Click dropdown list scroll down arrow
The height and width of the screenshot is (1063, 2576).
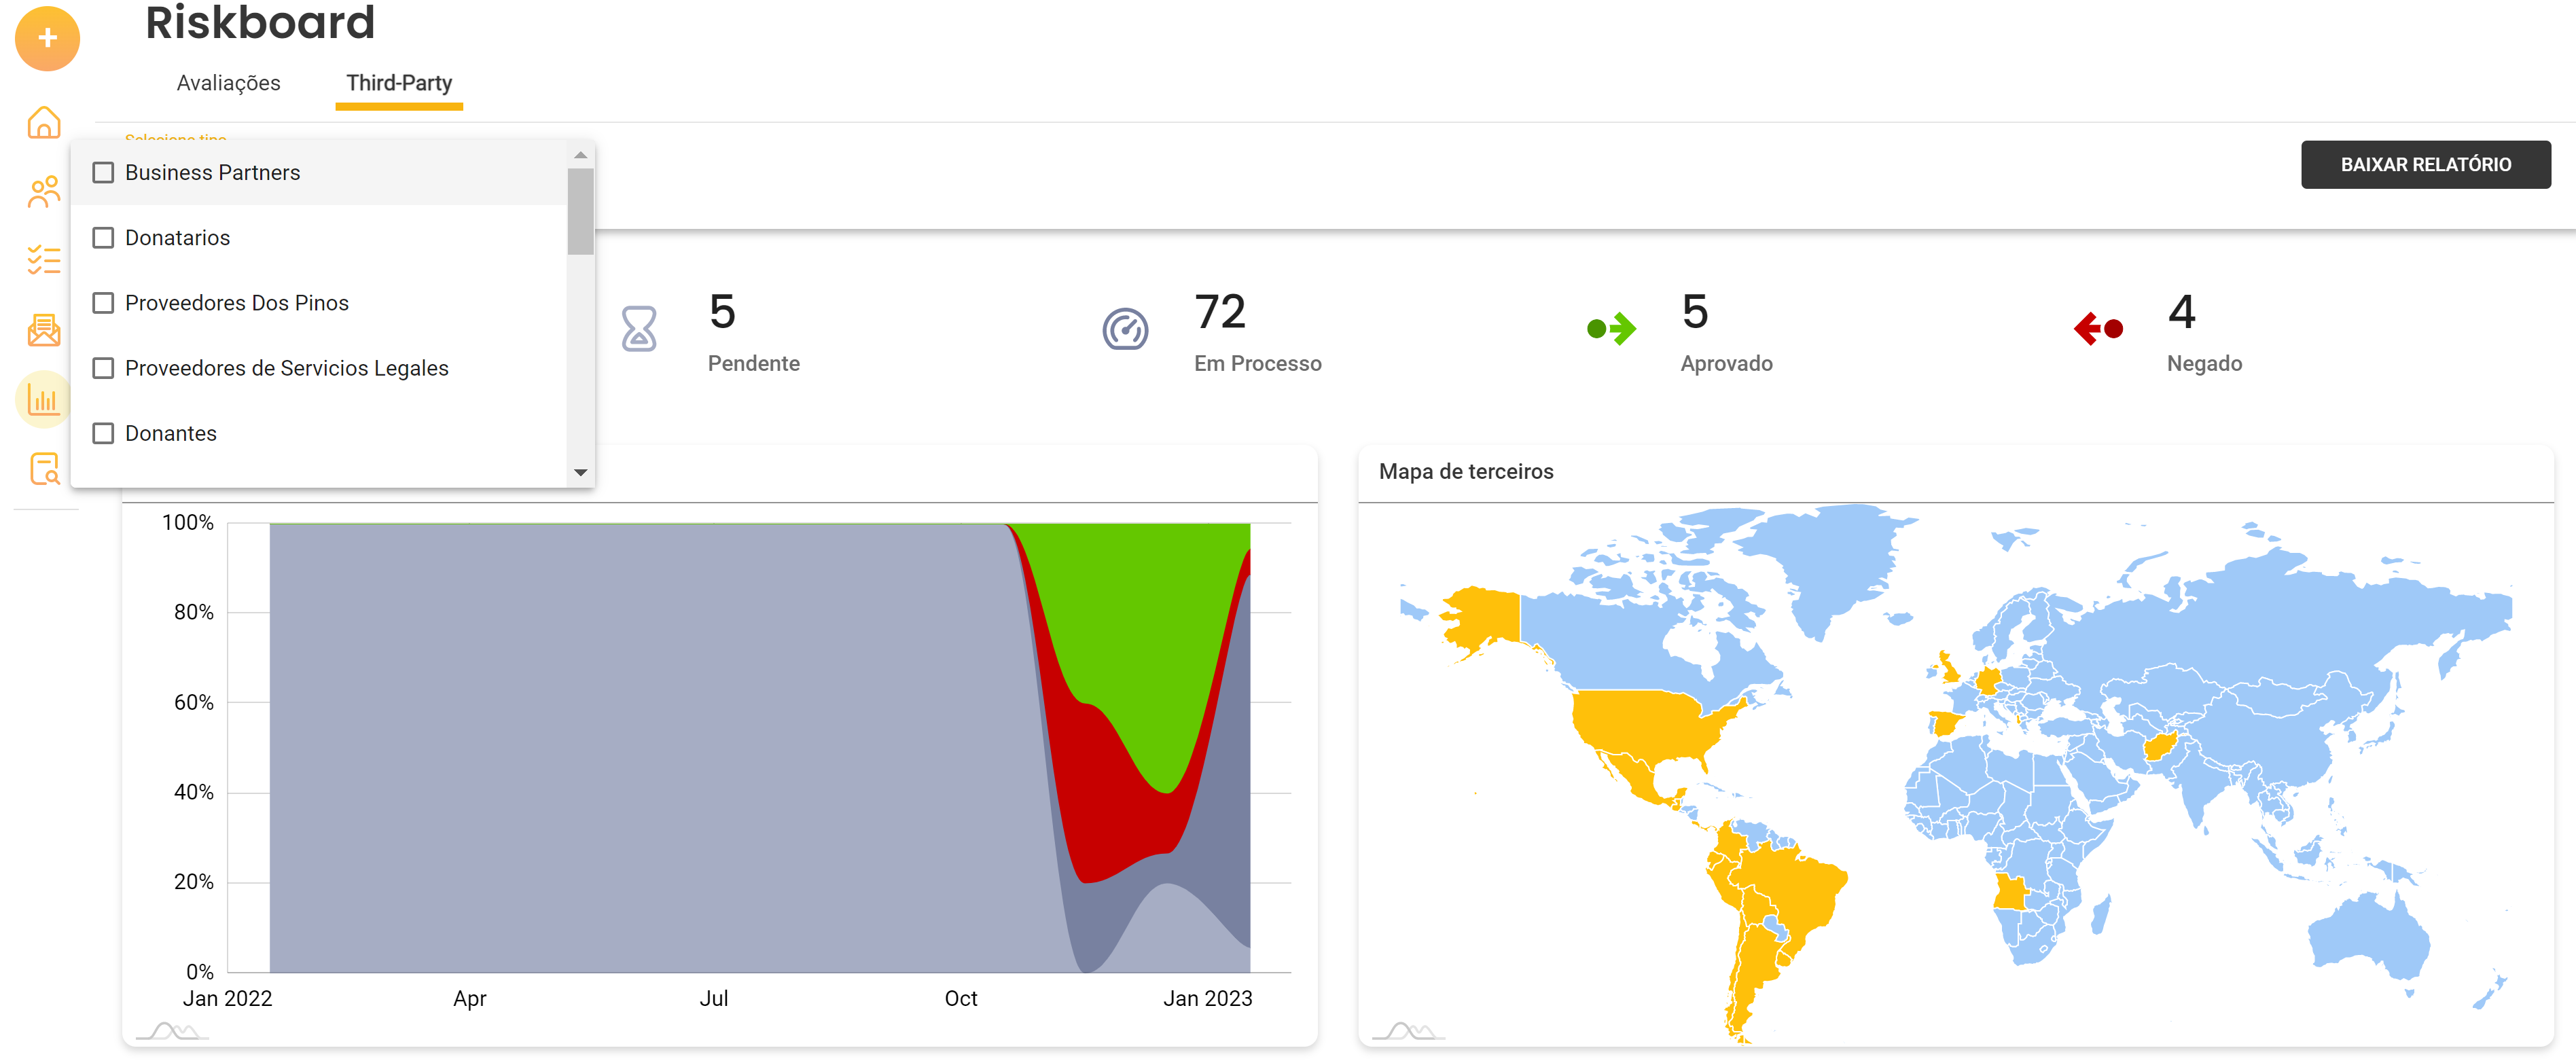(580, 473)
